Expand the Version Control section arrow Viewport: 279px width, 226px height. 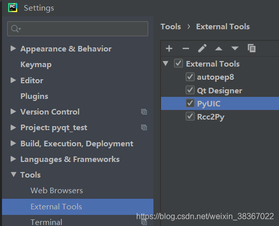click(13, 111)
